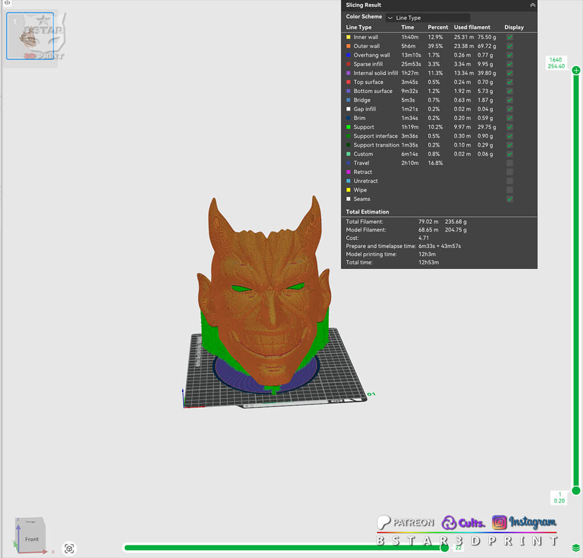Click the layer 1640 height 254.40 label
The height and width of the screenshot is (558, 583).
[556, 63]
